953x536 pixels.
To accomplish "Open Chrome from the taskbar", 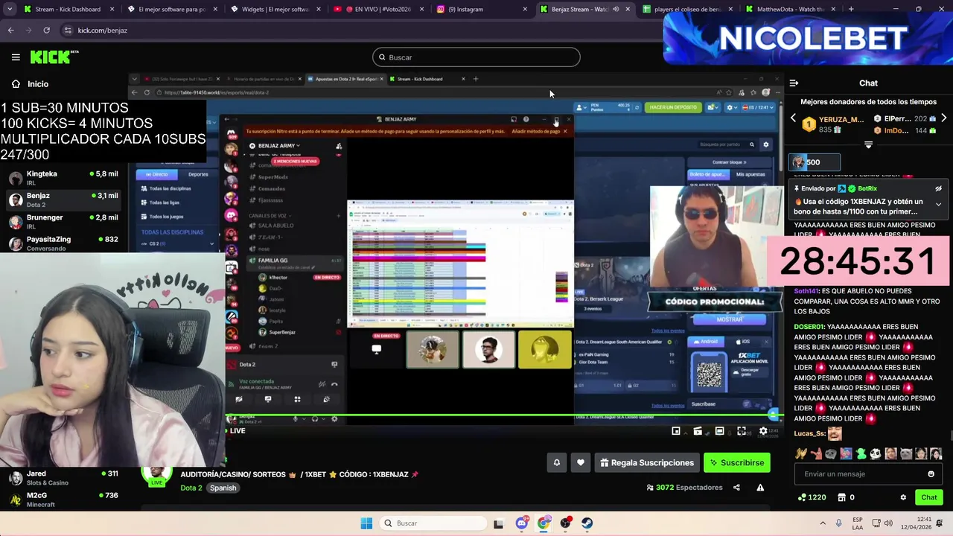I will [x=544, y=523].
